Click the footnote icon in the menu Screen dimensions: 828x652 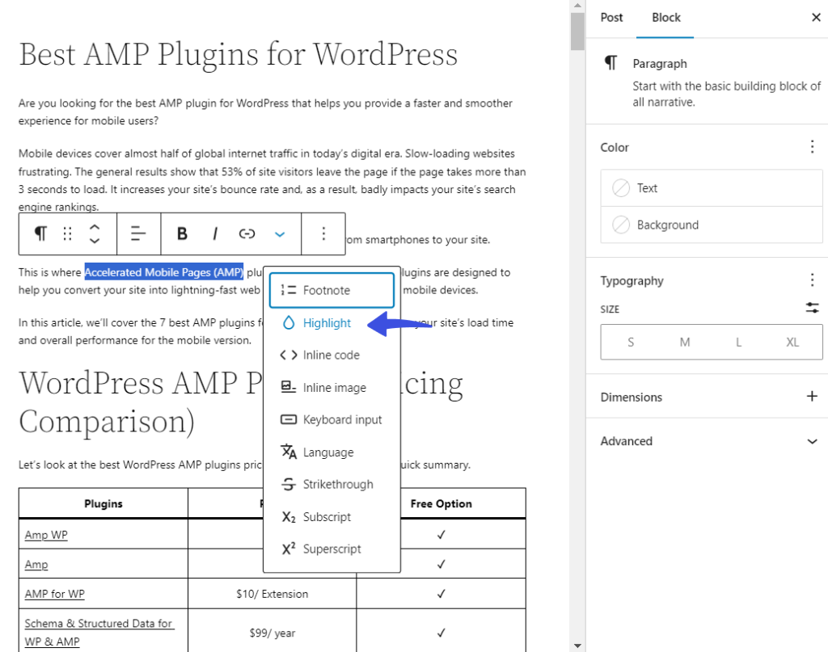point(289,290)
